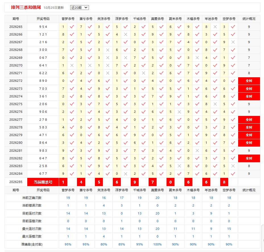Click winning numbers 9 5 4 in row 2026265
264x252 pixels.
(x=43, y=27)
